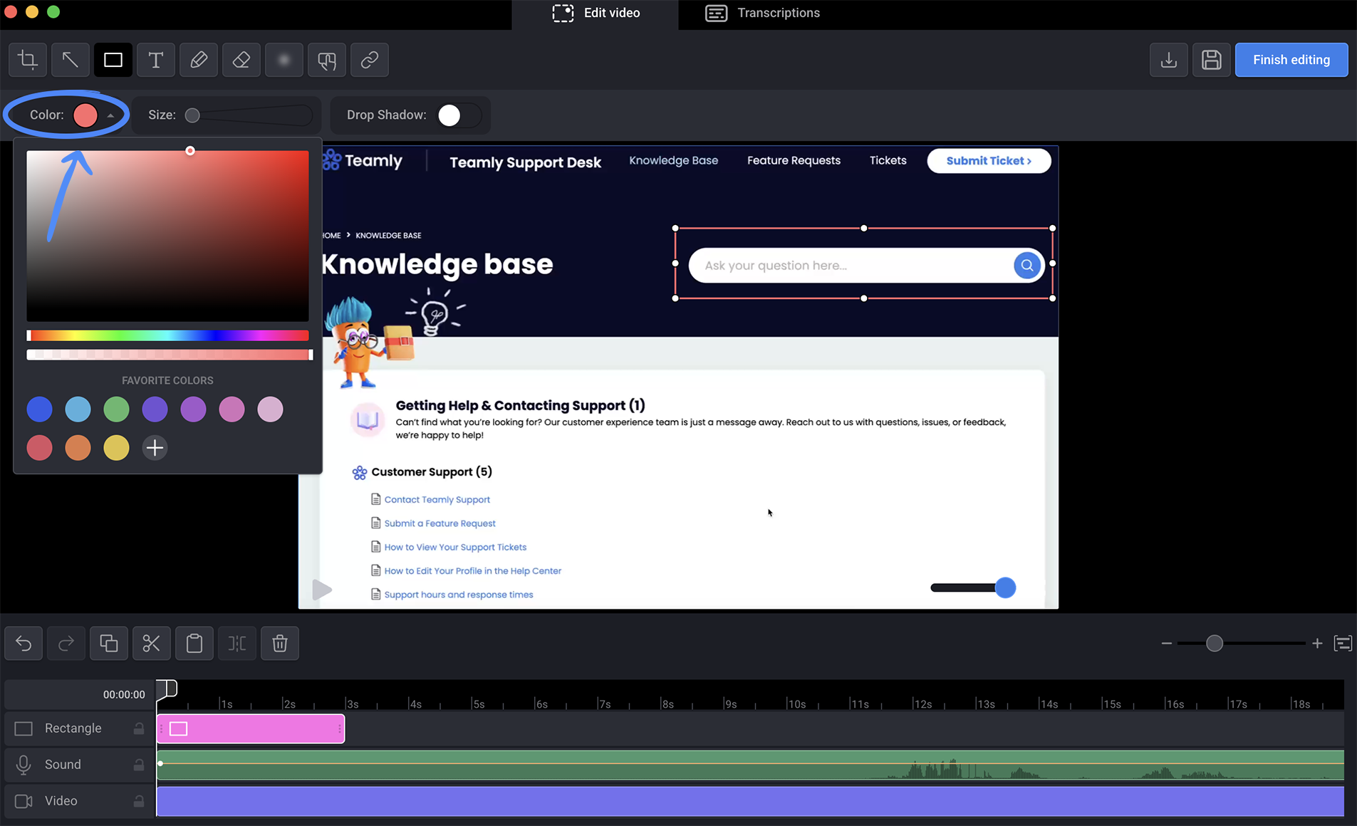Image resolution: width=1357 pixels, height=826 pixels.
Task: Select the Crop tool
Action: pyautogui.click(x=28, y=60)
